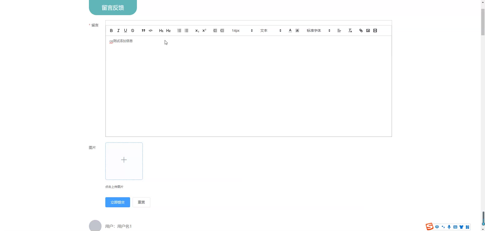This screenshot has width=485, height=231.
Task: Apply strikethrough formatting
Action: [x=133, y=31]
